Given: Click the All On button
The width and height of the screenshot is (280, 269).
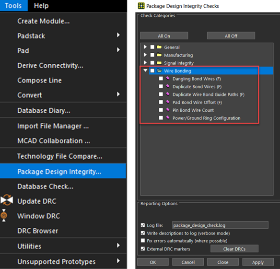Looking at the screenshot, I should 164,36.
